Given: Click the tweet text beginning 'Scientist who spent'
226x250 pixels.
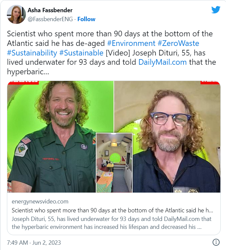Looking at the screenshot, I should (112, 53).
